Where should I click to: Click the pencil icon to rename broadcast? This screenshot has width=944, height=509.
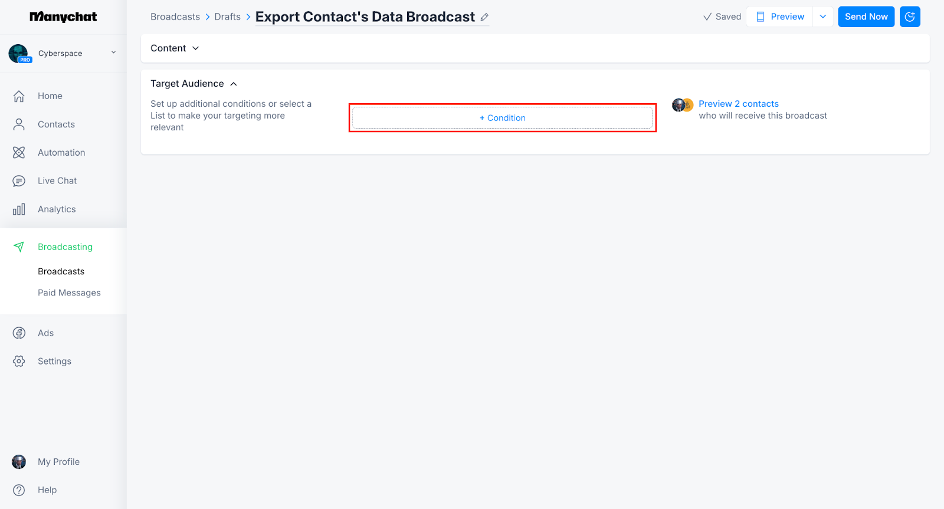[484, 17]
